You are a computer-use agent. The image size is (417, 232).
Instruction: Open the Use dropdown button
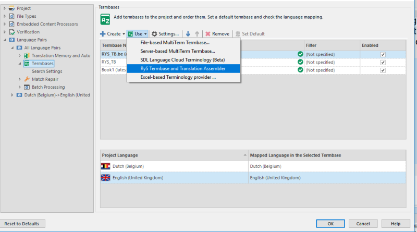point(137,34)
